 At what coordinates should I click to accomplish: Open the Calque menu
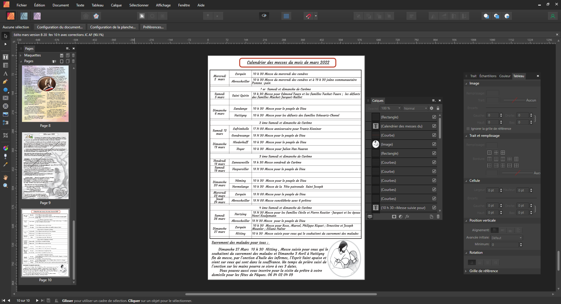tap(116, 5)
